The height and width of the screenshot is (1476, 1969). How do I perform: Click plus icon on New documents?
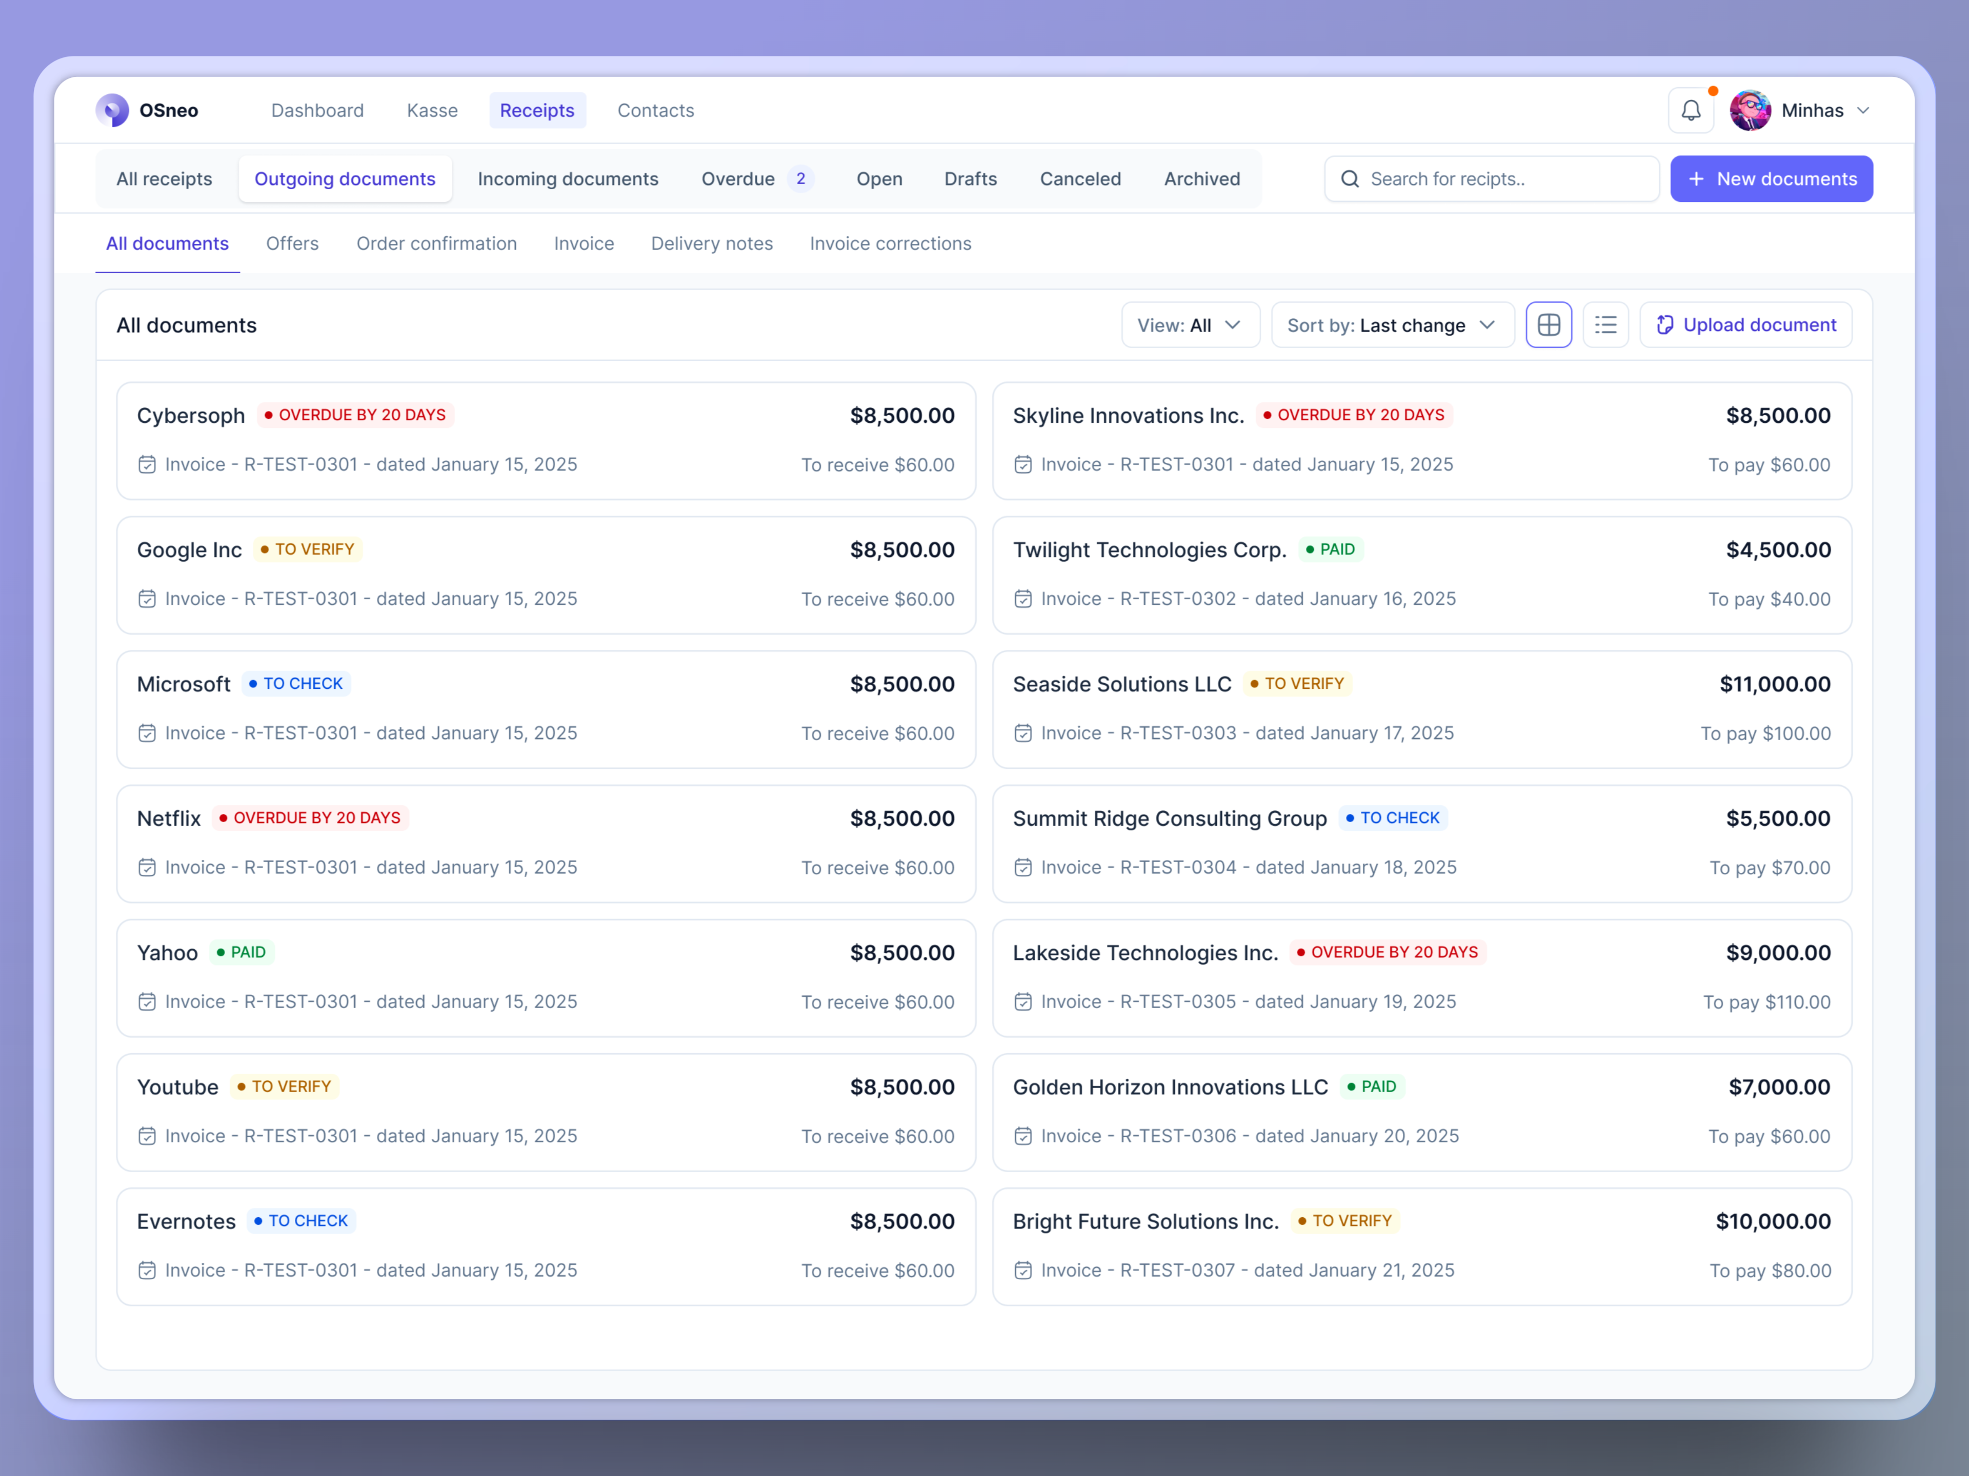point(1697,179)
